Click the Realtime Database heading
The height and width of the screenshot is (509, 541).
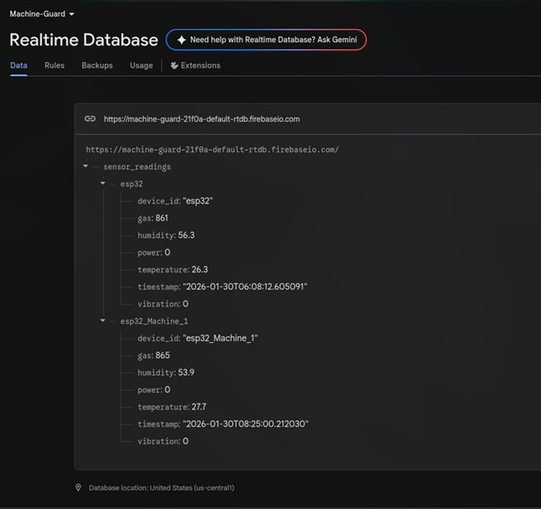click(84, 40)
